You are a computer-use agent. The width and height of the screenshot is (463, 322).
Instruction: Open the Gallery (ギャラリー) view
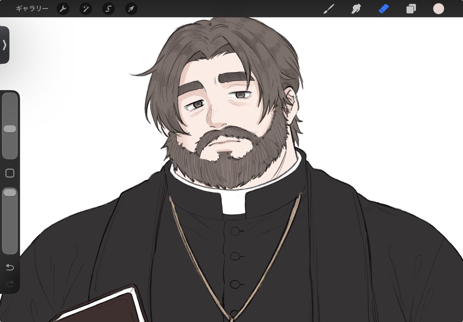point(32,8)
